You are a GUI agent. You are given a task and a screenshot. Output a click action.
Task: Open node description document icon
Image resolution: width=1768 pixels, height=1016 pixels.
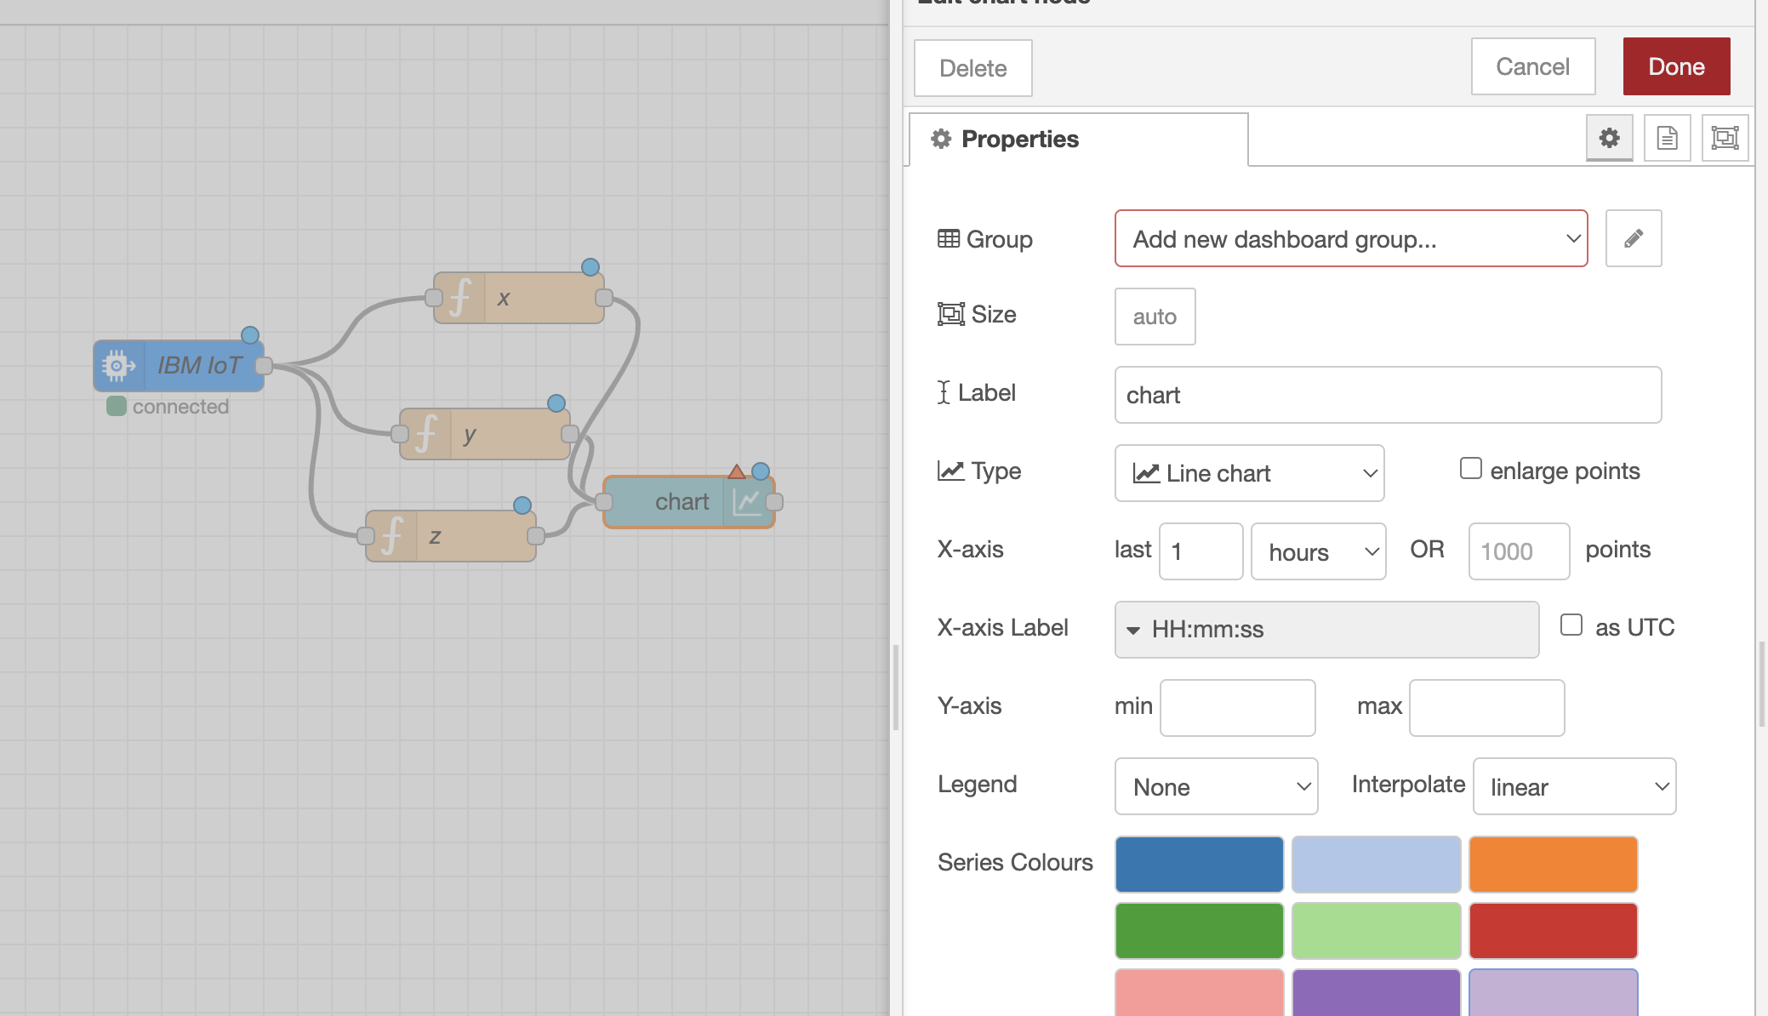tap(1667, 138)
